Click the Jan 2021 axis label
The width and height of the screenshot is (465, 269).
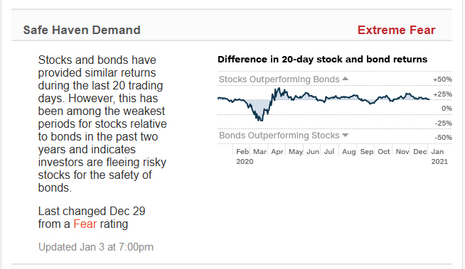439,156
